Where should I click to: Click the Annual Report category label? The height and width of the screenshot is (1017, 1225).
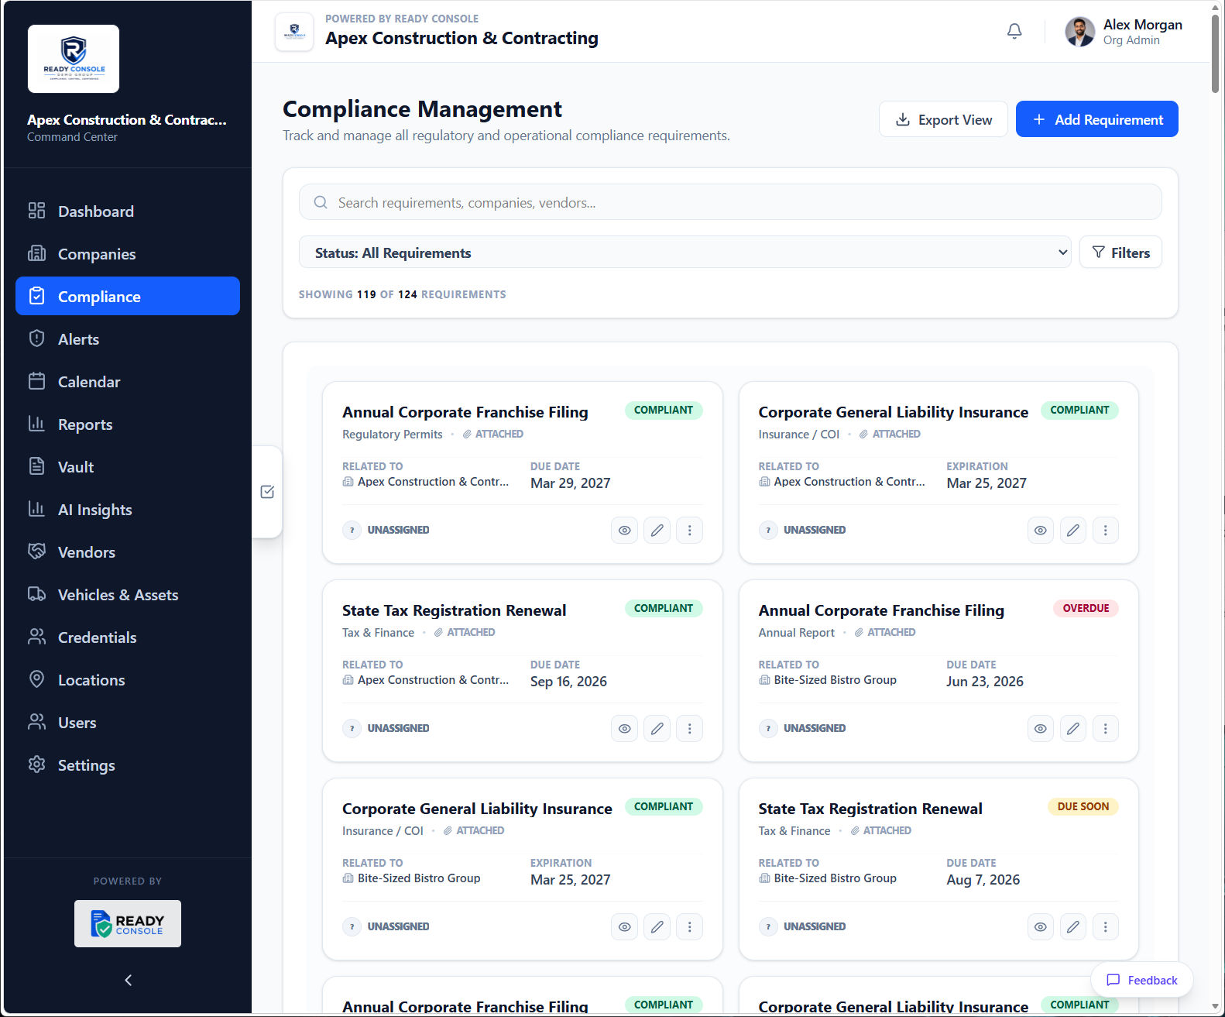[796, 633]
